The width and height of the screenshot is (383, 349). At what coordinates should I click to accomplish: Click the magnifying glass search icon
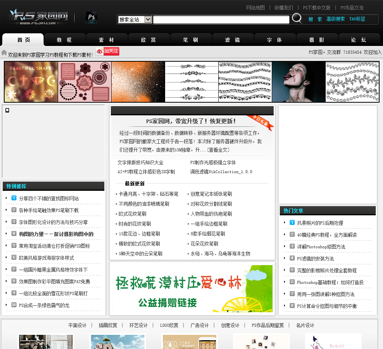click(x=297, y=18)
